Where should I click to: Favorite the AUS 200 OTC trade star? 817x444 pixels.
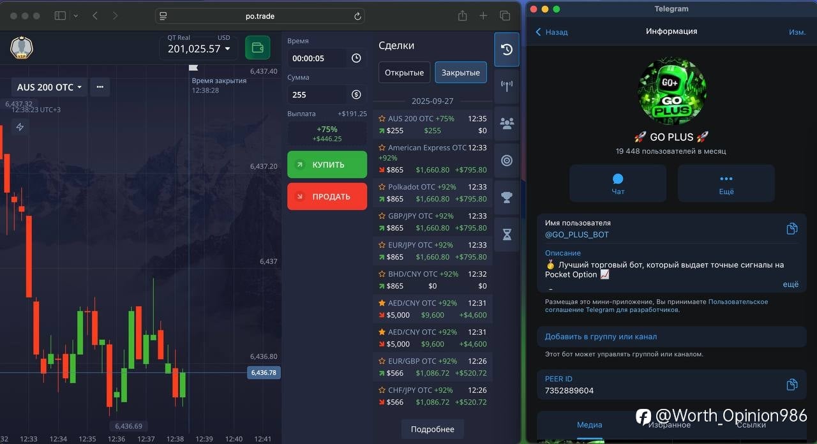coord(382,119)
